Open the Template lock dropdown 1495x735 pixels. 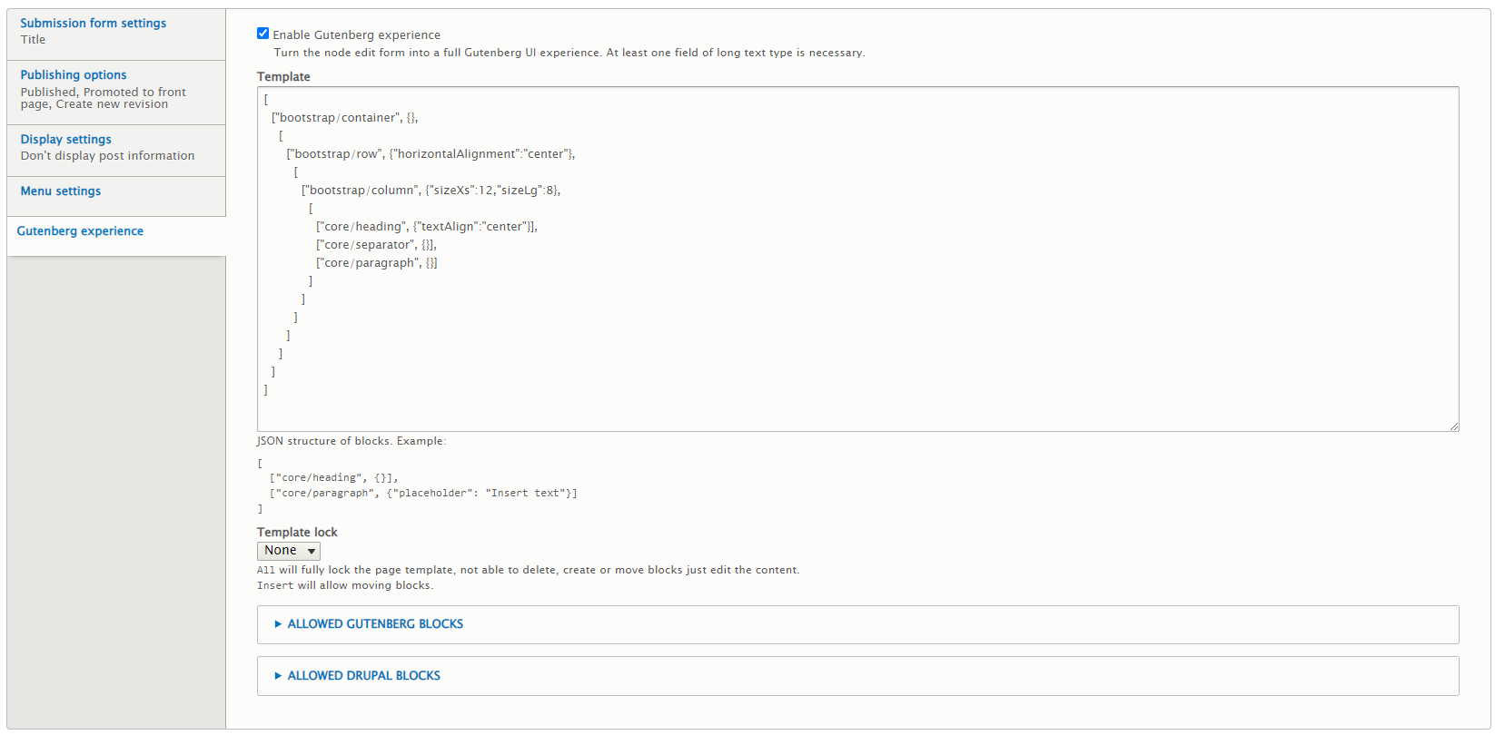tap(289, 551)
